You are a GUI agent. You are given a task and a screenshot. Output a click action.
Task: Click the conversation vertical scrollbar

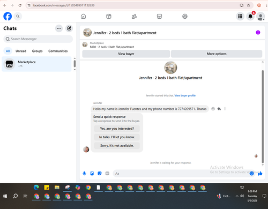pos(263,116)
